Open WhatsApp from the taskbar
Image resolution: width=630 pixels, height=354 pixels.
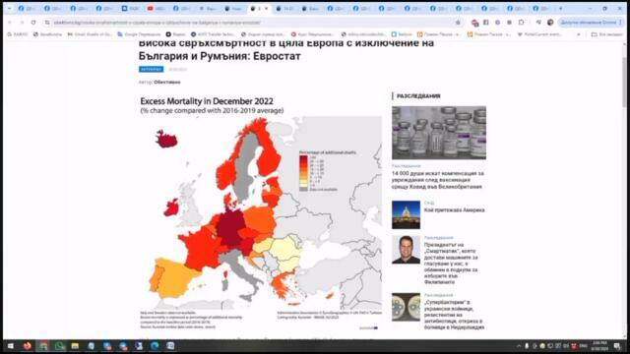59,345
